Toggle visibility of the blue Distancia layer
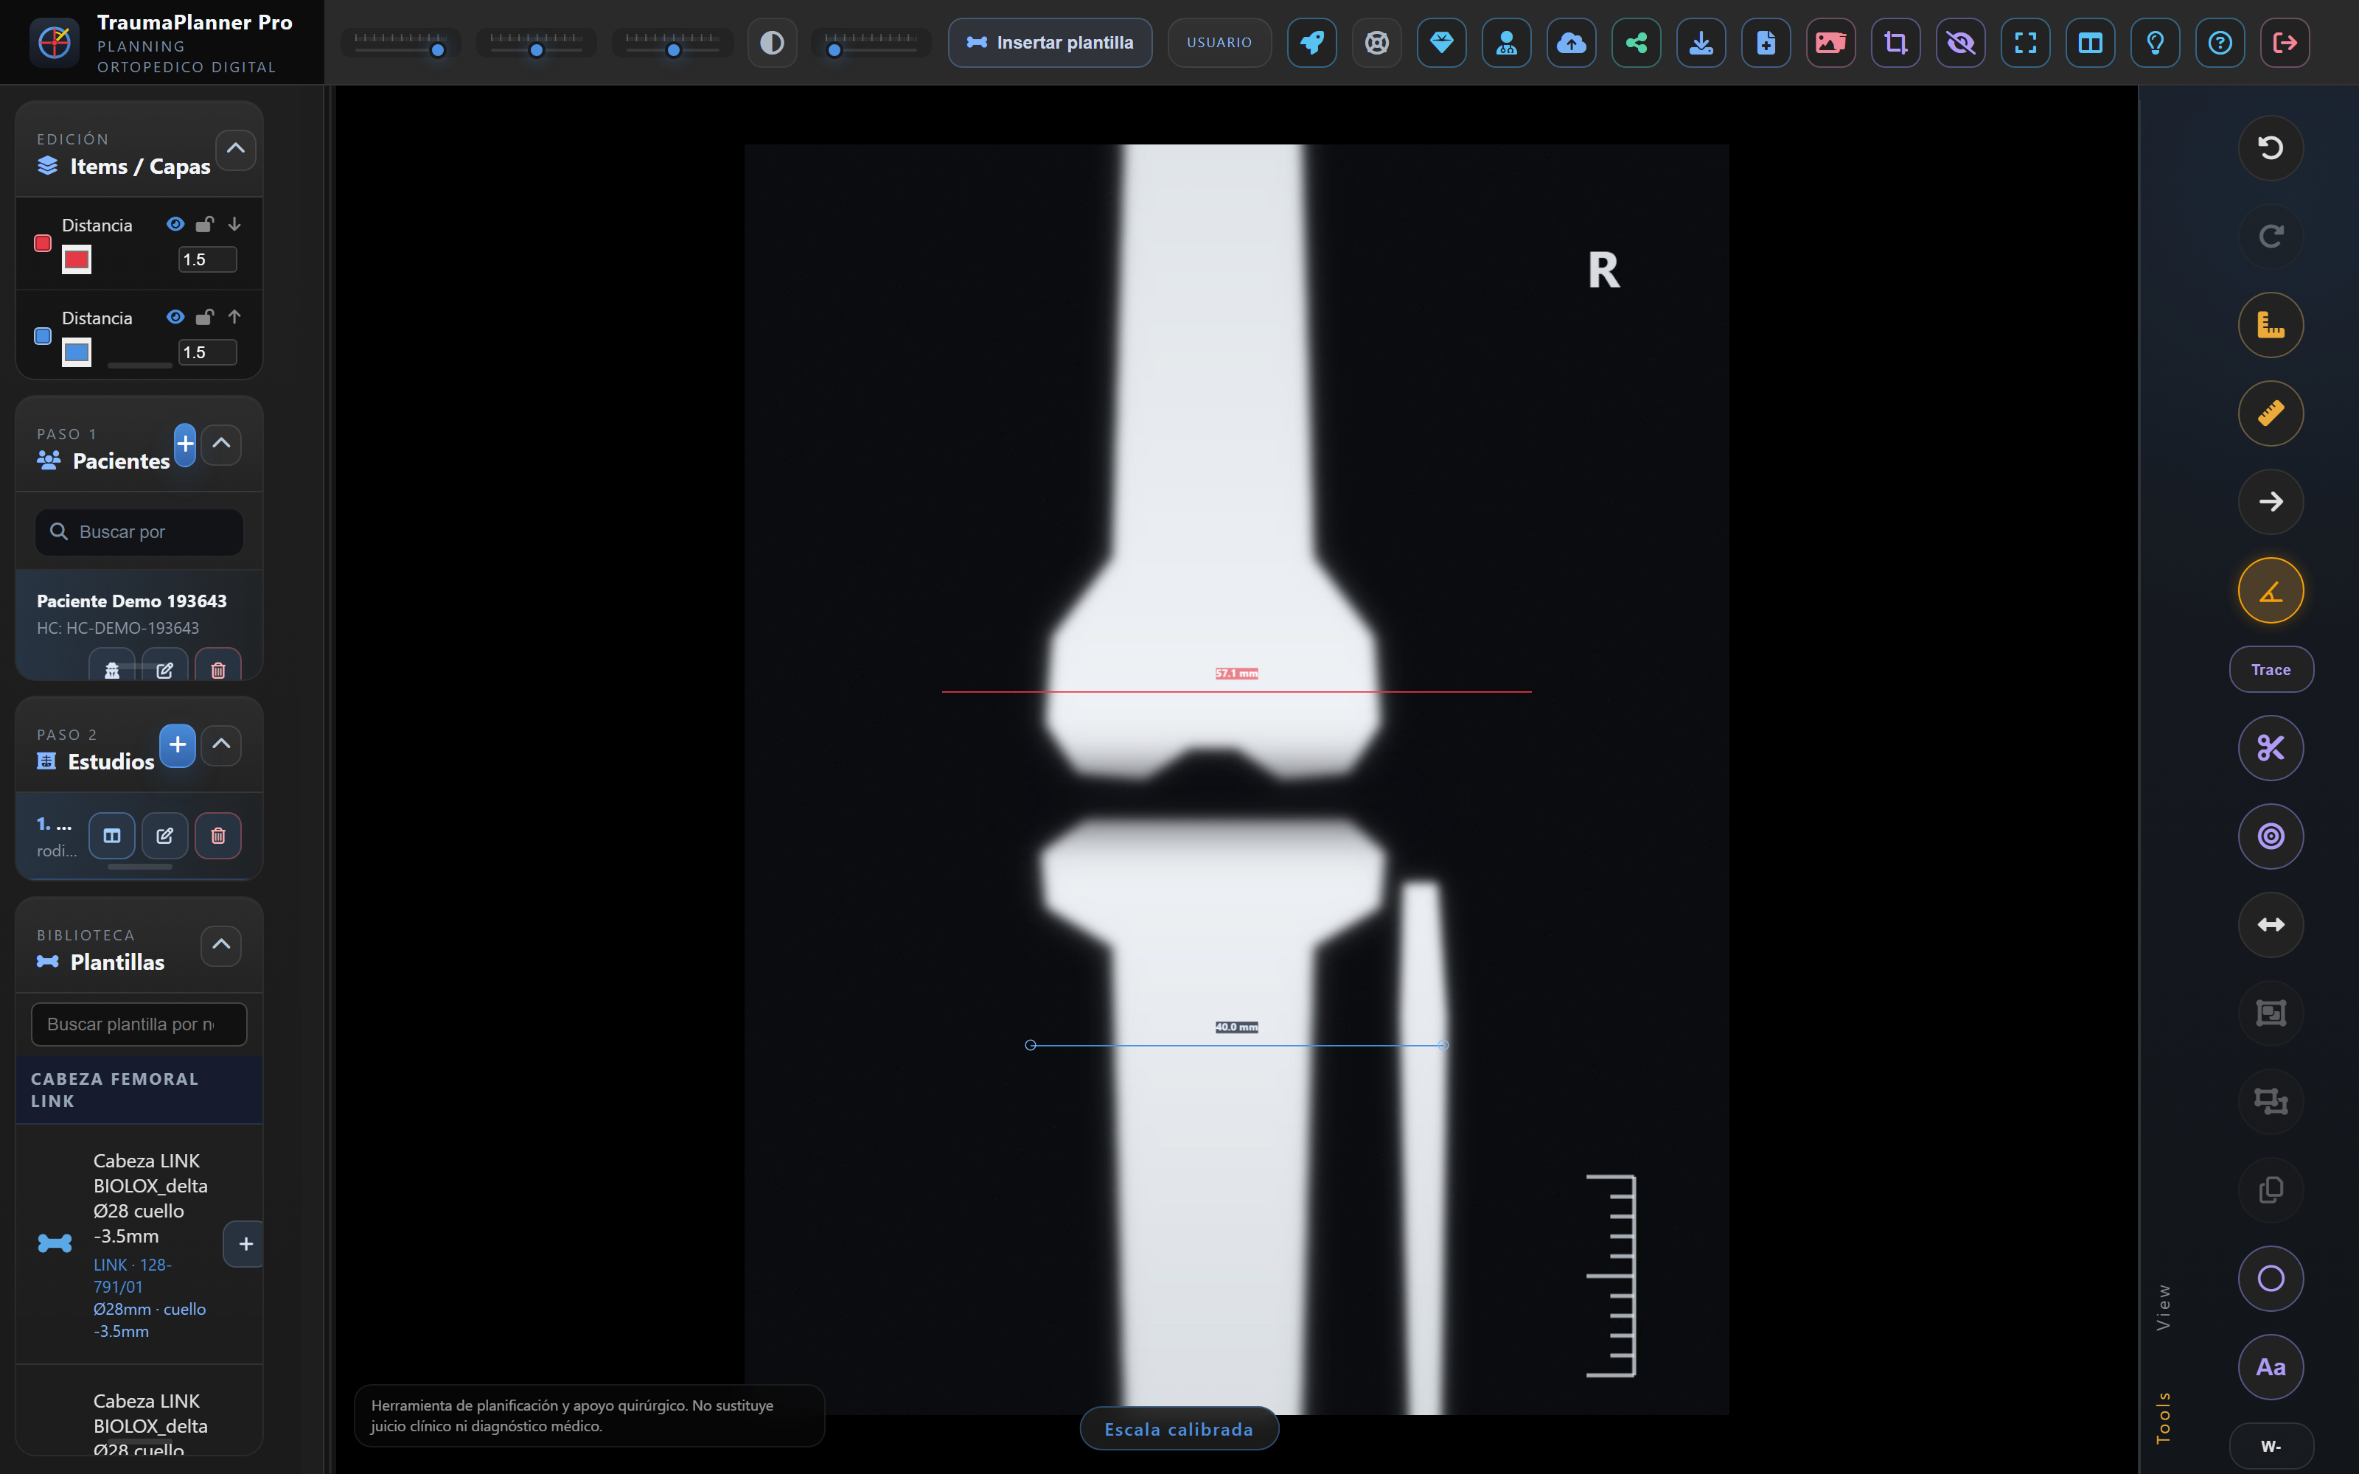 pyautogui.click(x=175, y=317)
